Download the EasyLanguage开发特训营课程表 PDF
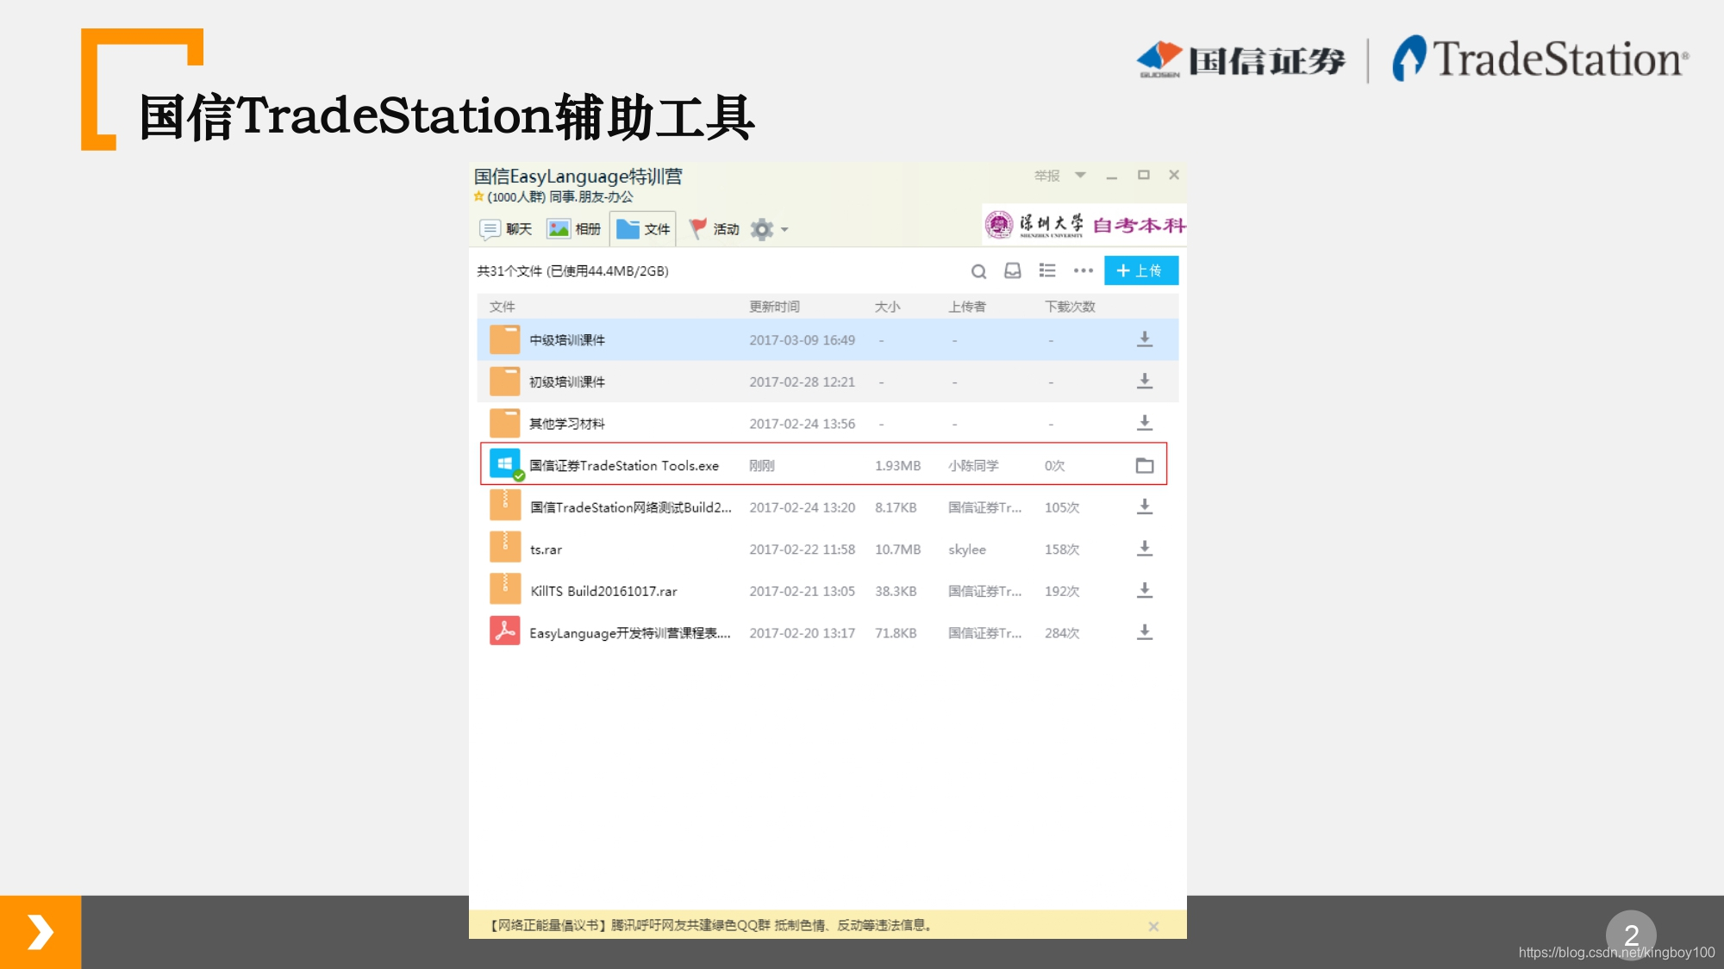This screenshot has width=1724, height=969. click(1145, 632)
